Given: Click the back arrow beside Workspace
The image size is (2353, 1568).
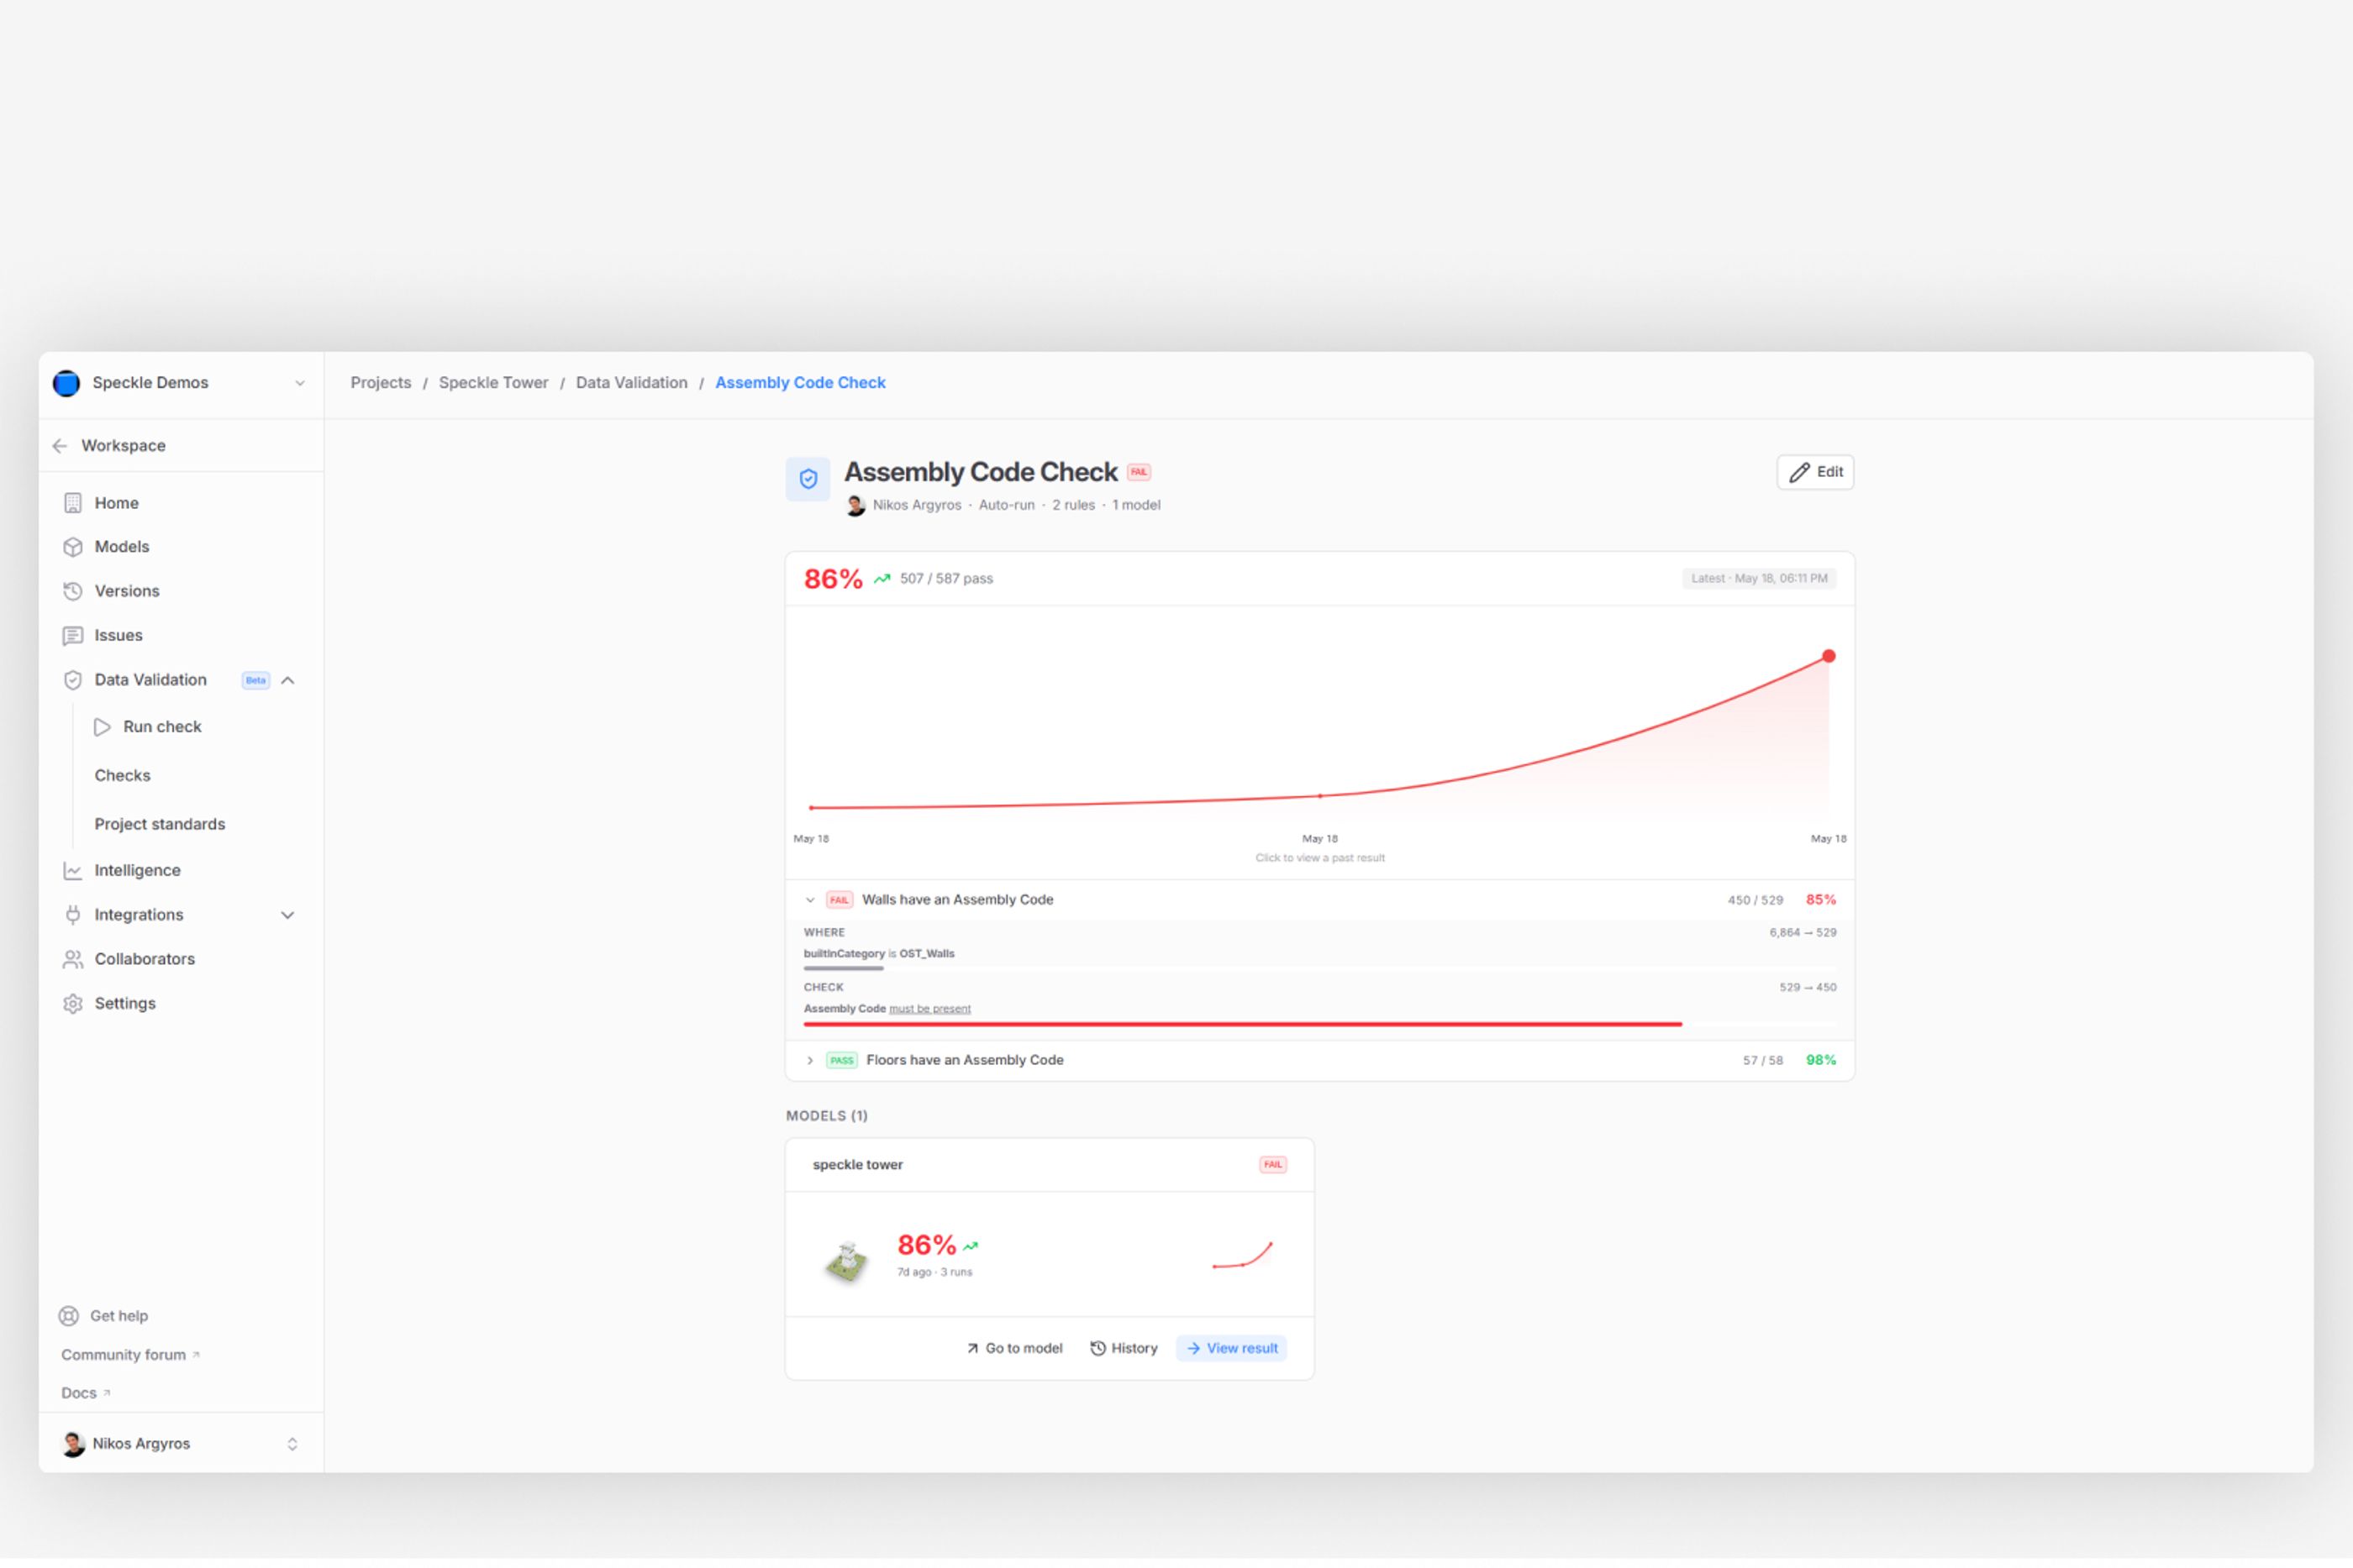Looking at the screenshot, I should [x=60, y=446].
